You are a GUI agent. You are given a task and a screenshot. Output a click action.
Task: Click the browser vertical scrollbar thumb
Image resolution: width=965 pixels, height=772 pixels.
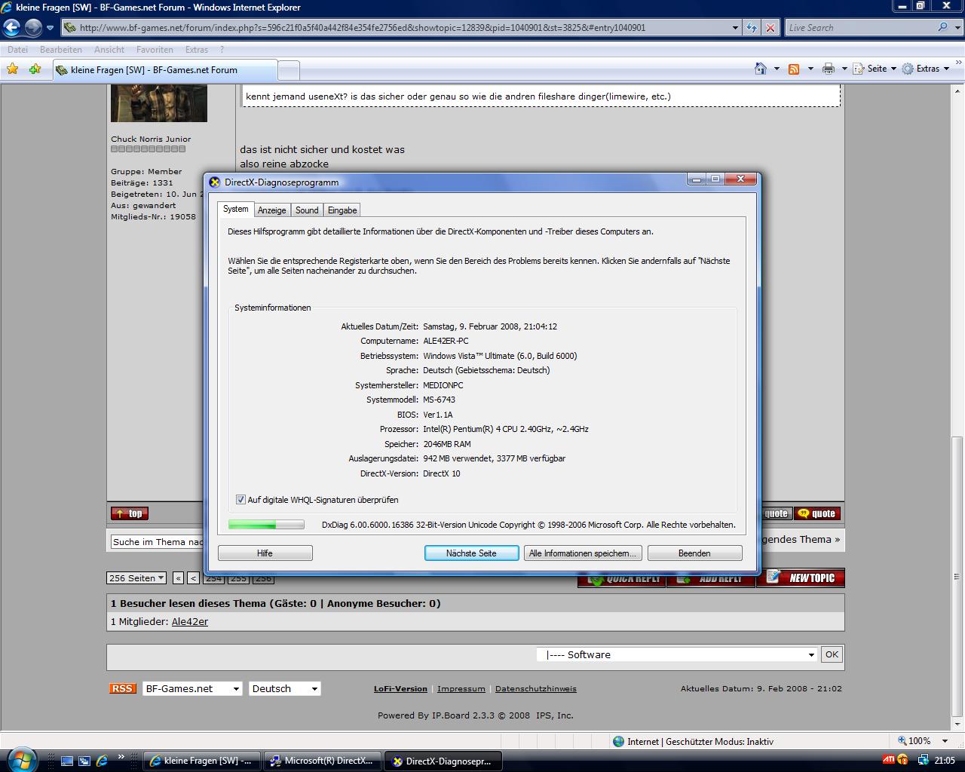point(957,576)
